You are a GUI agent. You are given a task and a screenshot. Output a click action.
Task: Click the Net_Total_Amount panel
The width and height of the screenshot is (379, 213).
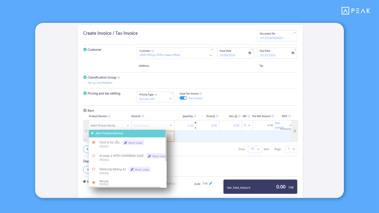260,187
